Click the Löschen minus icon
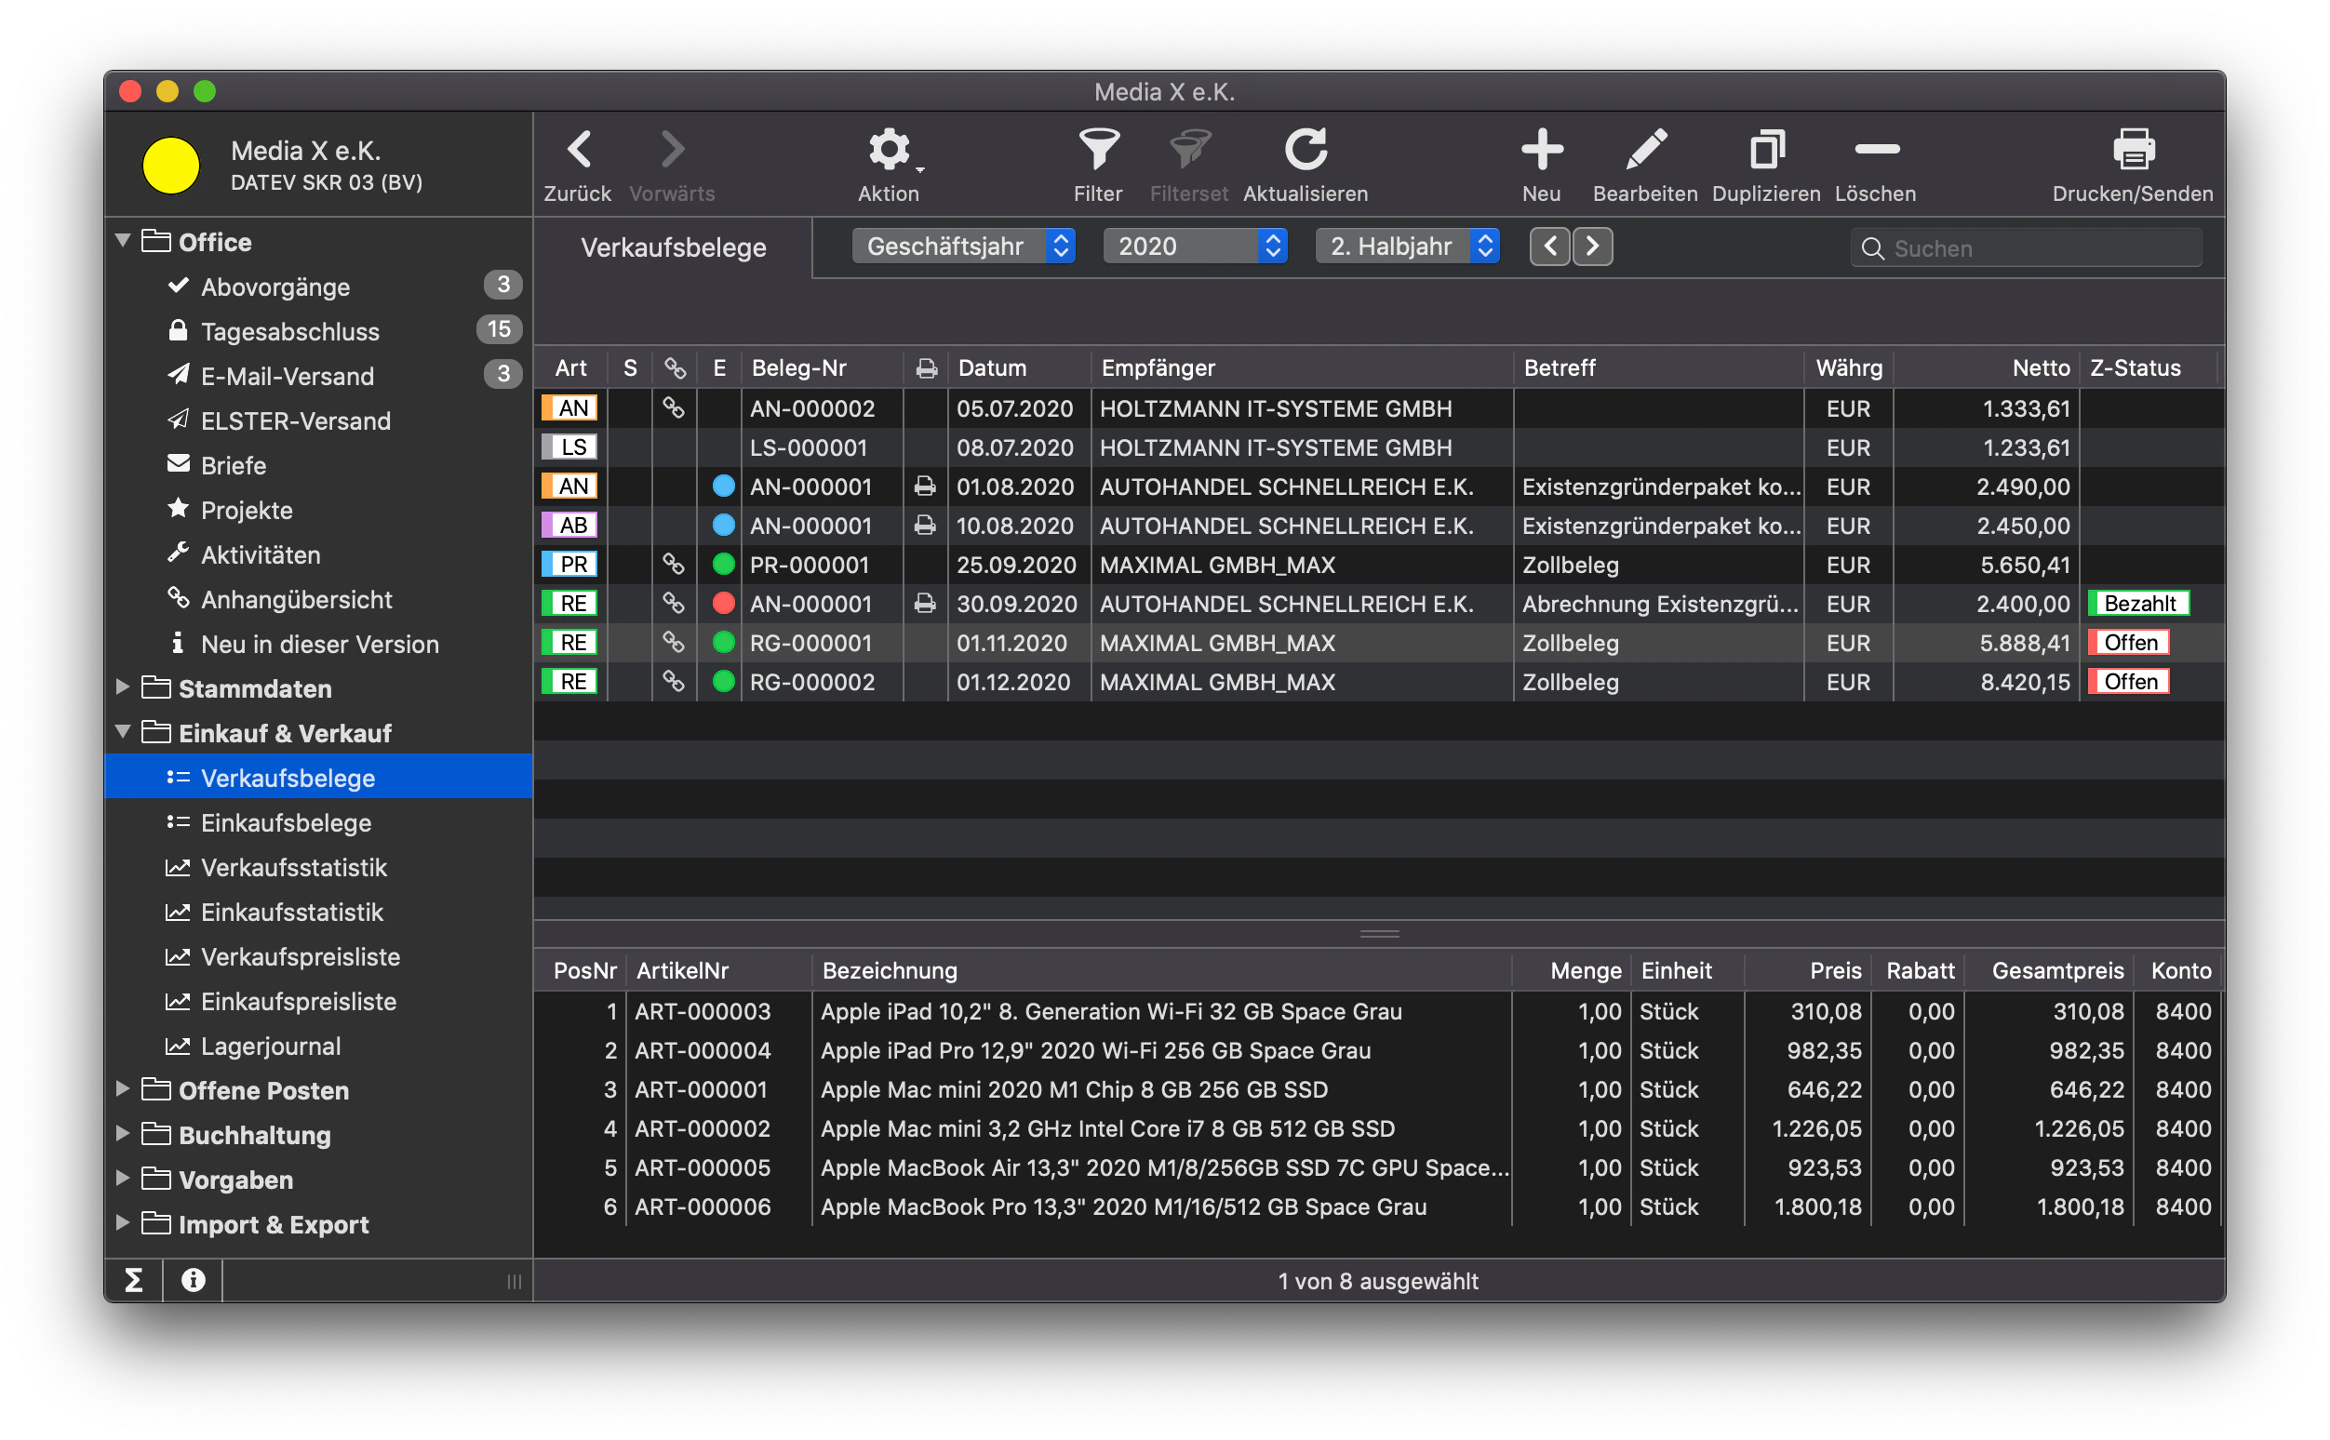Image resolution: width=2330 pixels, height=1440 pixels. (x=1877, y=149)
